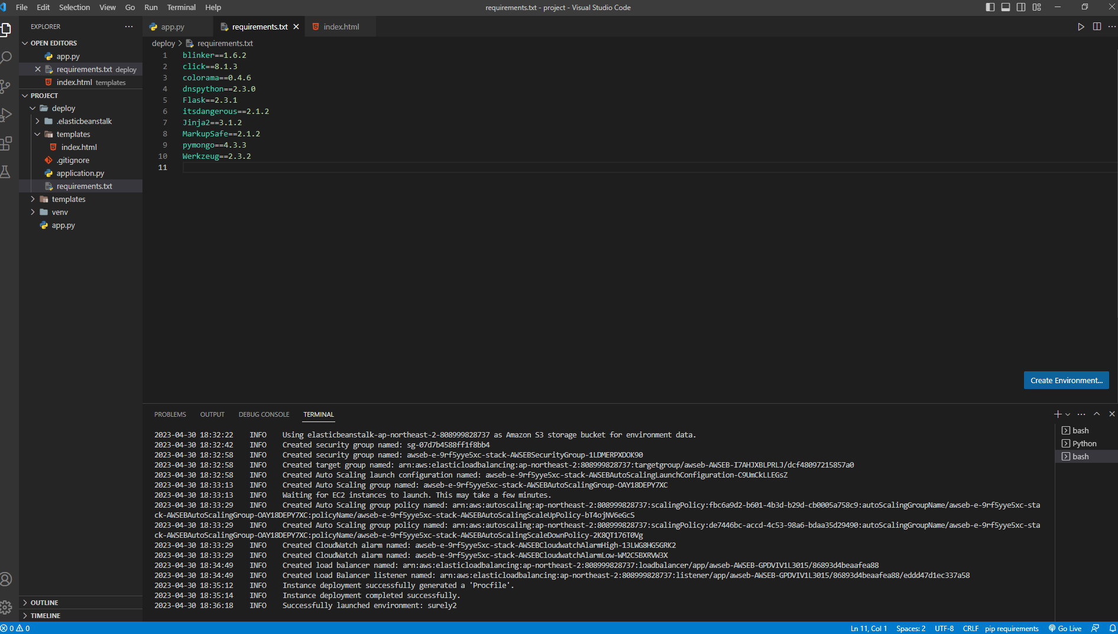Open application.py in the deploy folder
This screenshot has height=634, width=1118.
80,173
